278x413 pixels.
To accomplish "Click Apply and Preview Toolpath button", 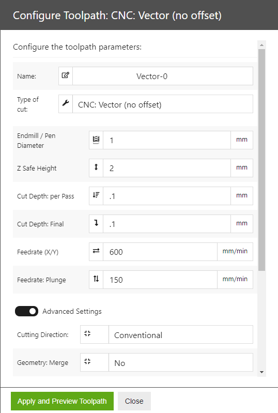I will [x=62, y=401].
